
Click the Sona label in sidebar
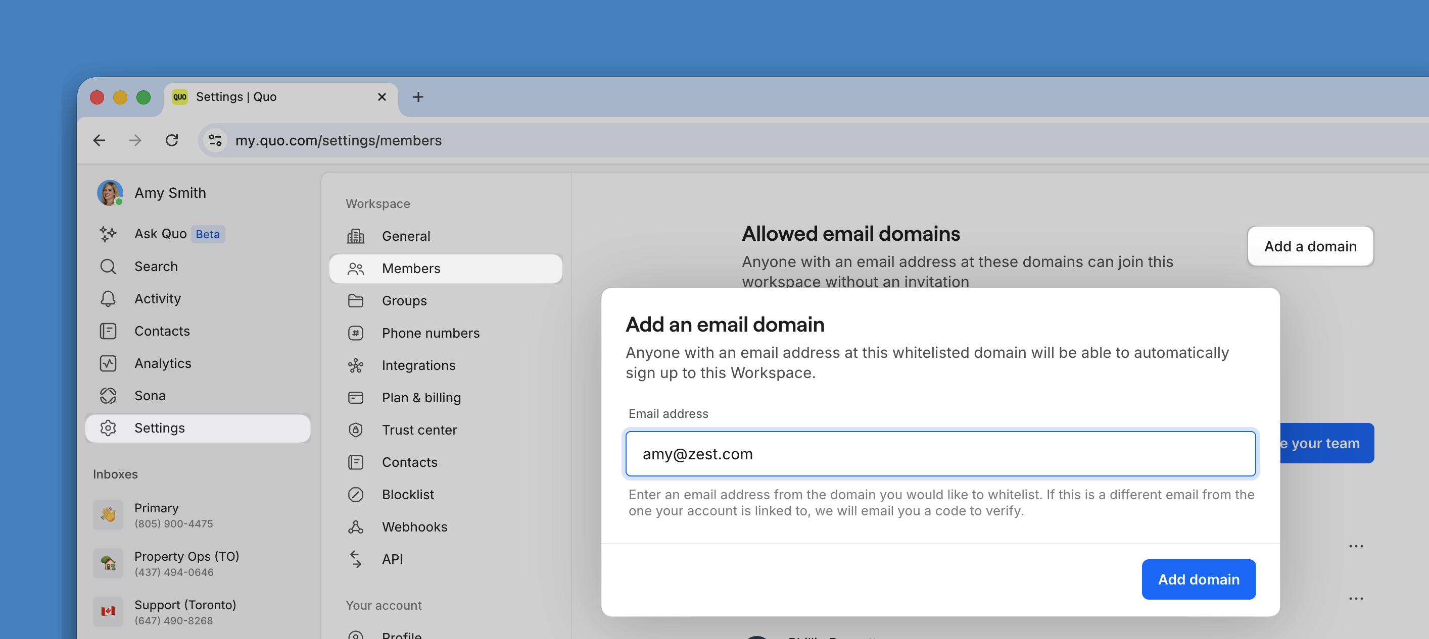pyautogui.click(x=150, y=396)
